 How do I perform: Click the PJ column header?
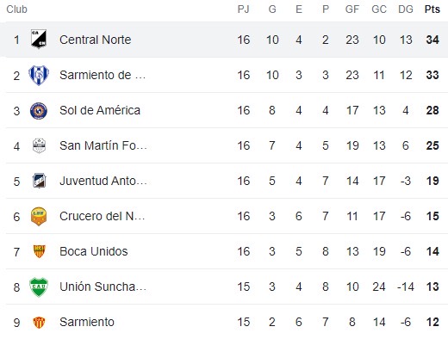pyautogui.click(x=243, y=9)
